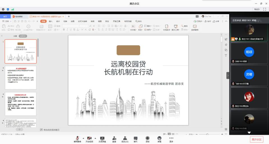Viewport: 269px width, 144px height.
Task: Click the green signal strength bars icon
Action: pyautogui.click(x=13, y=9)
